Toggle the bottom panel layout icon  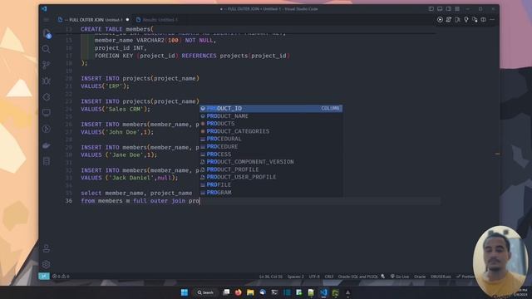point(440,9)
